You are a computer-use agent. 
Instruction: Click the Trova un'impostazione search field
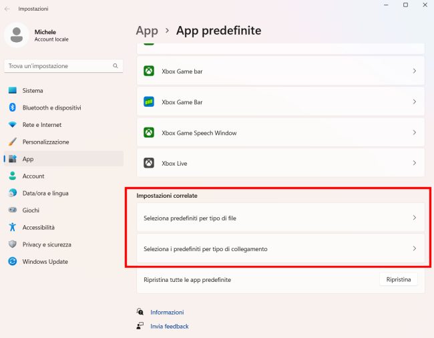point(63,66)
